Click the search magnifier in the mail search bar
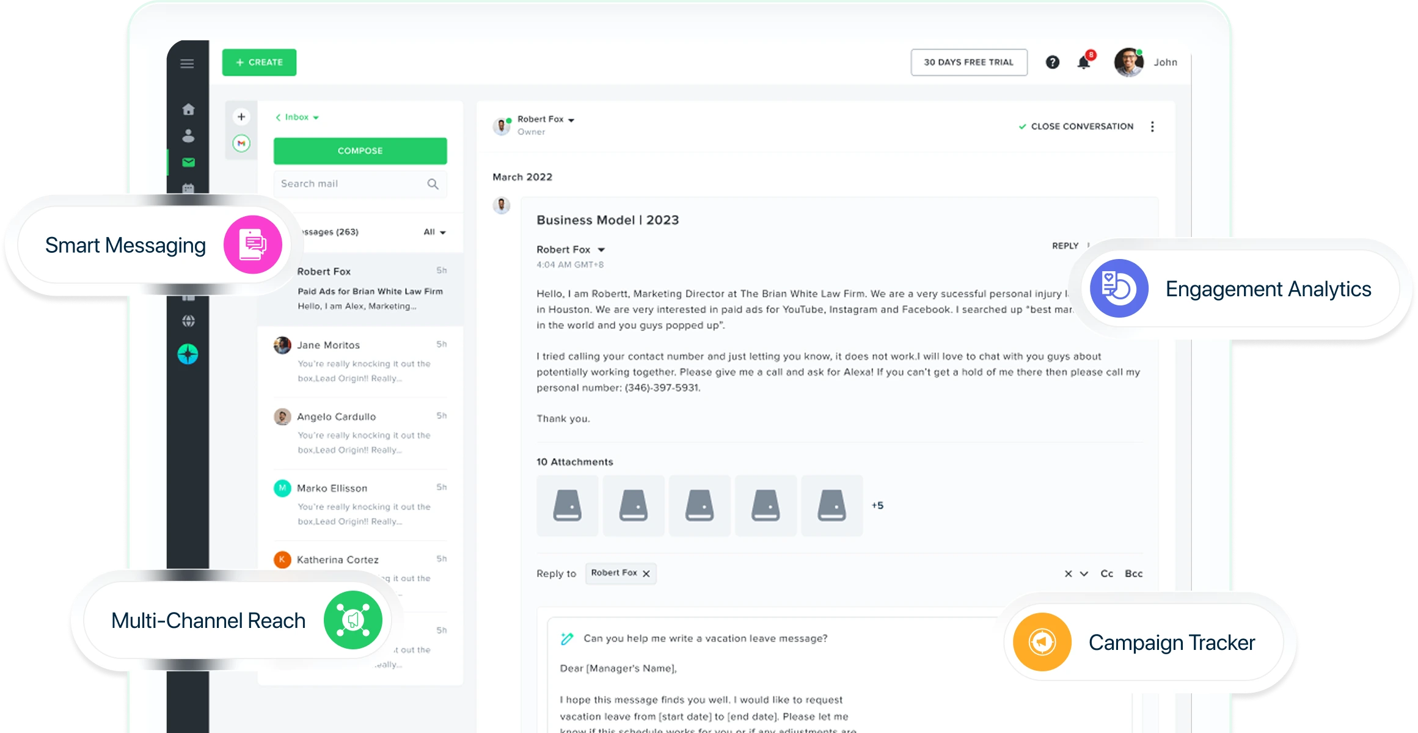This screenshot has width=1418, height=733. coord(433,183)
